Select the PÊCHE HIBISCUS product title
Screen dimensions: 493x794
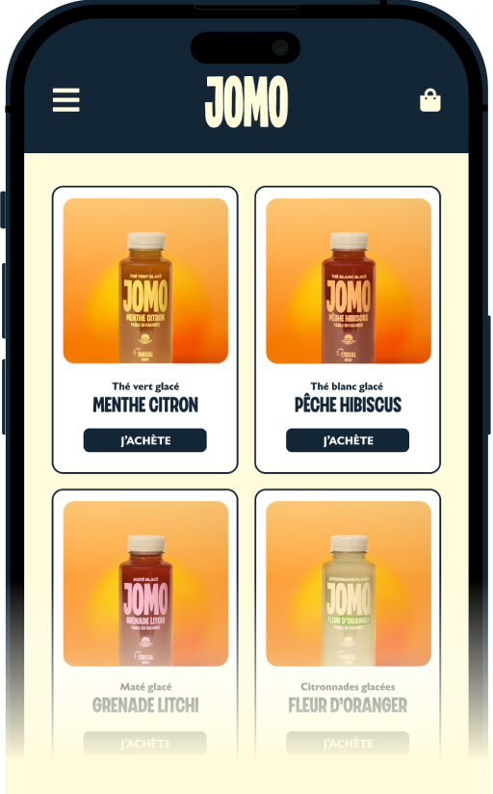click(x=348, y=405)
